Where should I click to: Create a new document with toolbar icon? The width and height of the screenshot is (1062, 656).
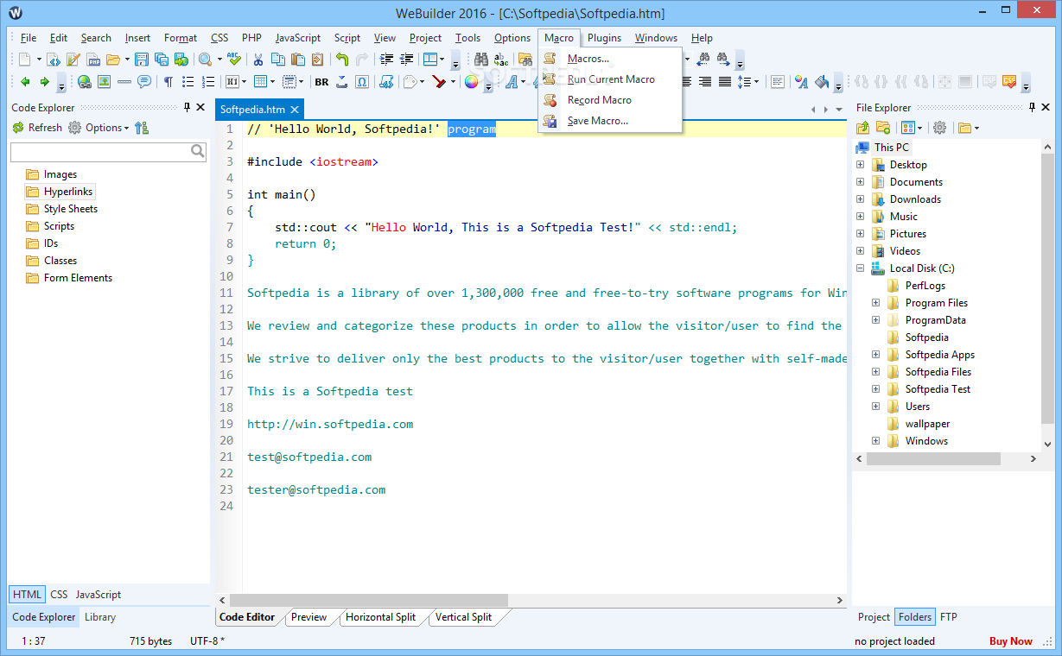25,60
